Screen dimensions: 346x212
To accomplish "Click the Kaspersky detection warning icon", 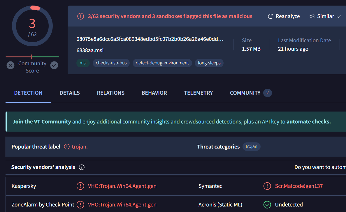I will (x=80, y=186).
